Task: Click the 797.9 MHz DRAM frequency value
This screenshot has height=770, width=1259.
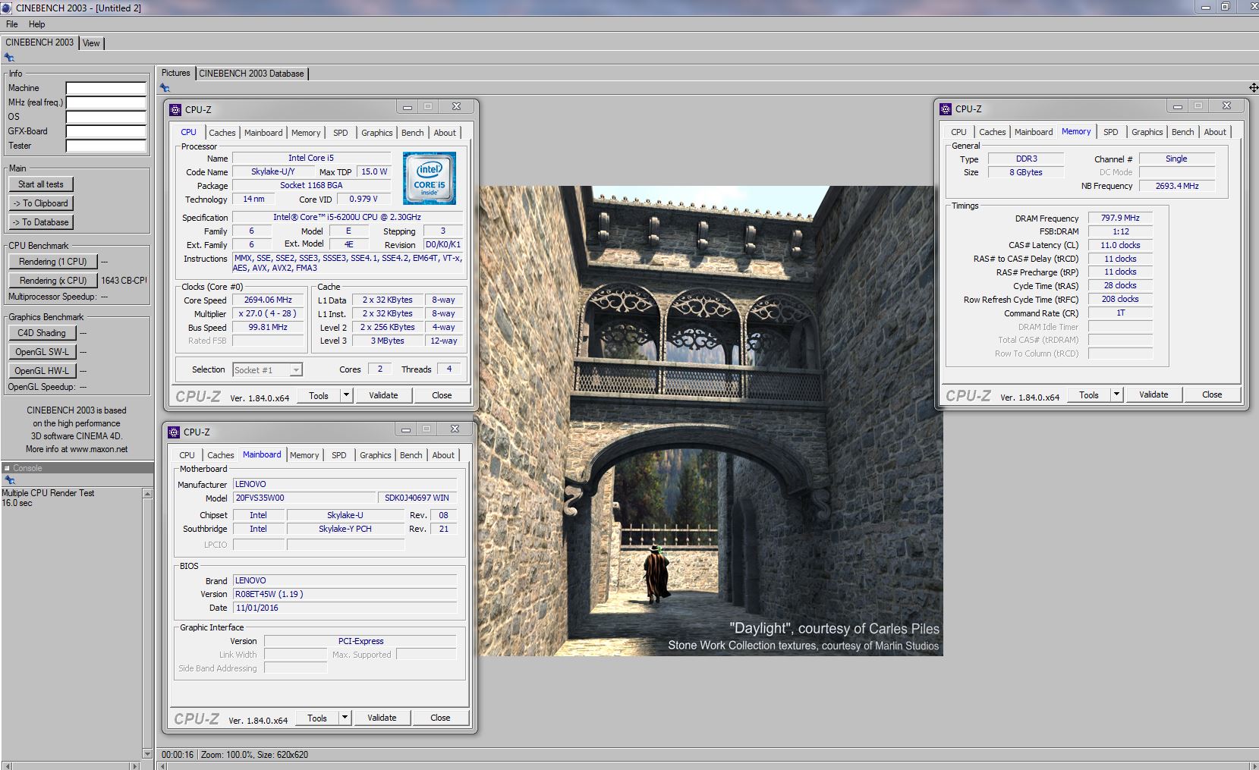Action: pos(1120,218)
